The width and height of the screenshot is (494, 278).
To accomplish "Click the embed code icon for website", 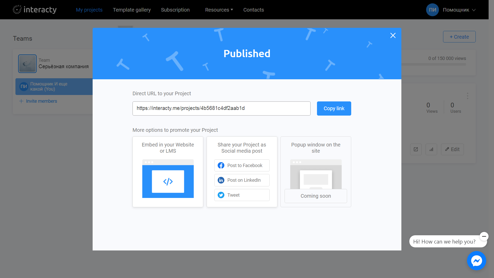I will point(167,181).
